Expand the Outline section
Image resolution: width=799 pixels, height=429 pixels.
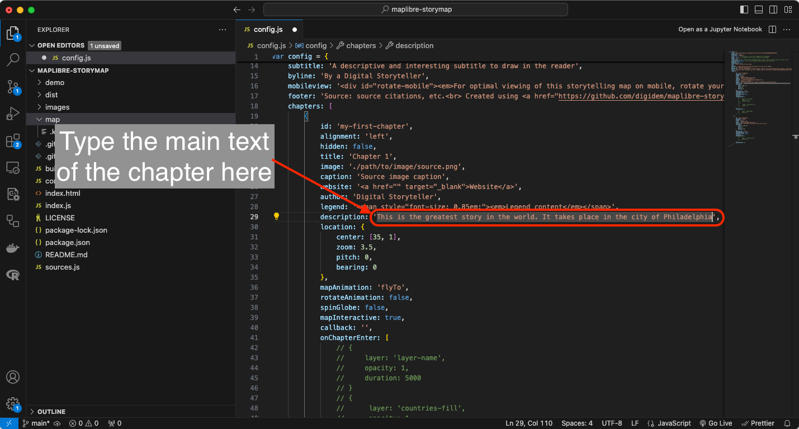[51, 412]
